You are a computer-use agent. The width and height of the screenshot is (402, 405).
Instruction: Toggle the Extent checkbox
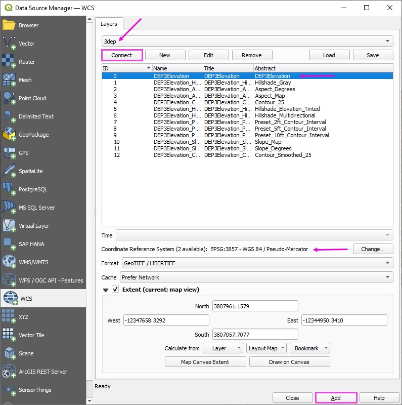pos(115,290)
